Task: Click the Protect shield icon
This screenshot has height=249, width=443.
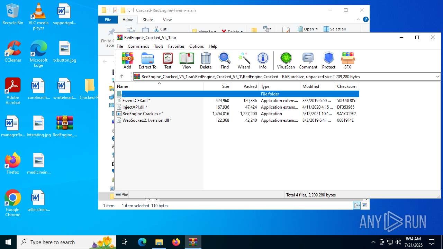Action: click(x=328, y=61)
